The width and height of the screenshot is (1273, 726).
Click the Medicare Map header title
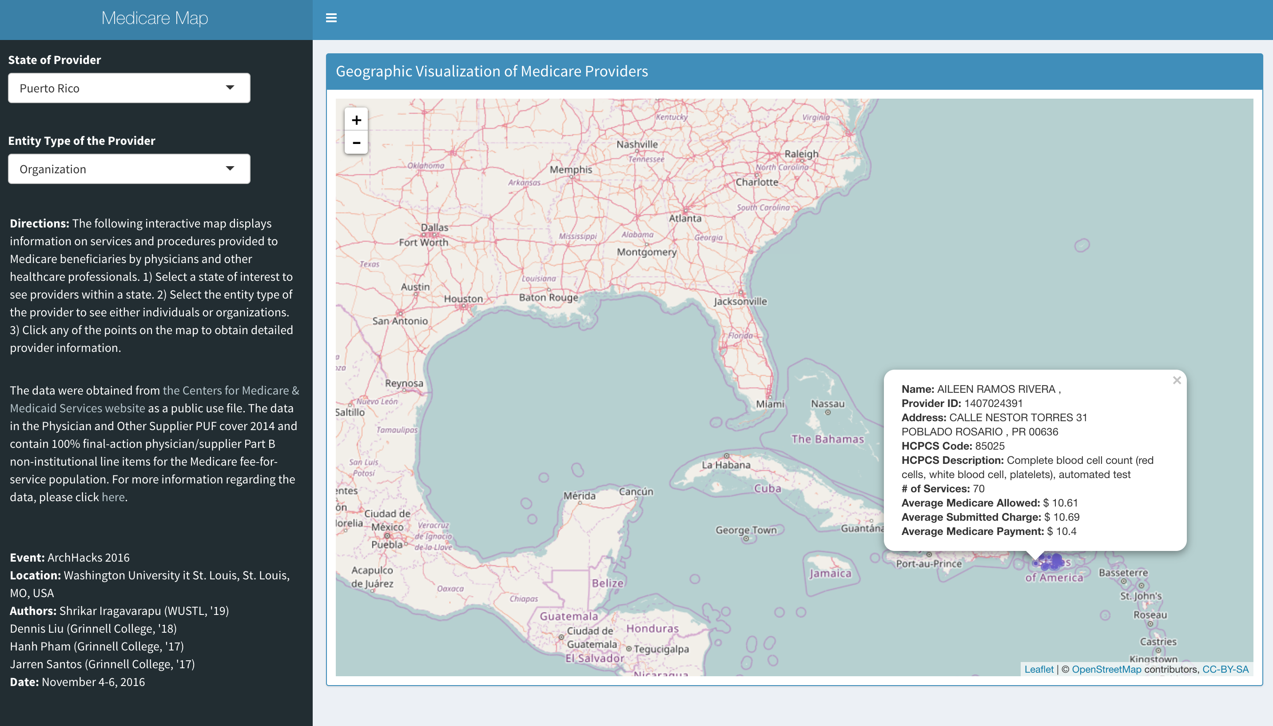[x=155, y=19]
